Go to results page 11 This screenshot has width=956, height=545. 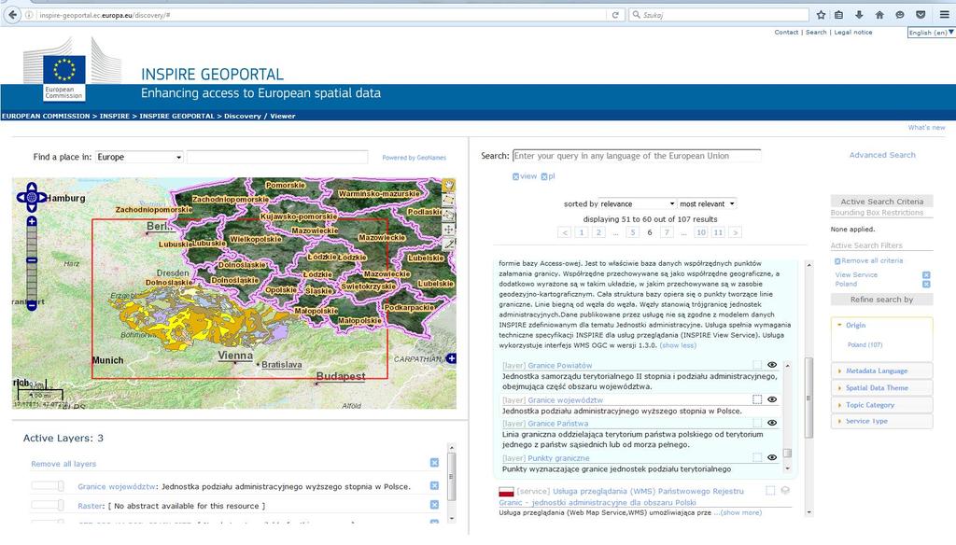click(718, 232)
